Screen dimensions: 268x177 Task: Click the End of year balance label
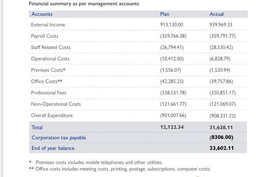(x=53, y=148)
